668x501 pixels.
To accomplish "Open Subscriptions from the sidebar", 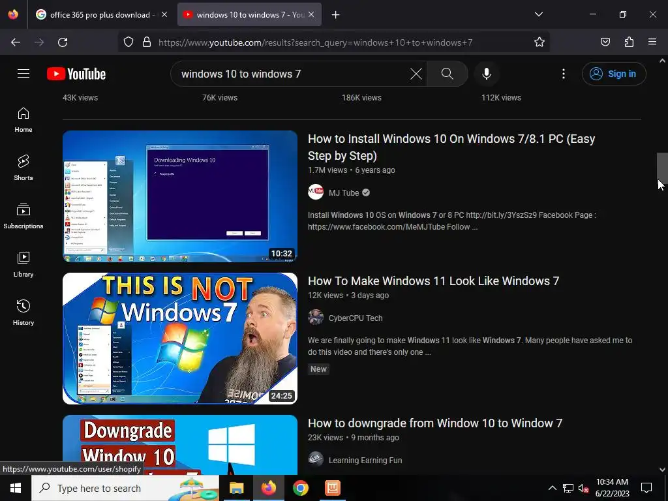I will (x=23, y=216).
